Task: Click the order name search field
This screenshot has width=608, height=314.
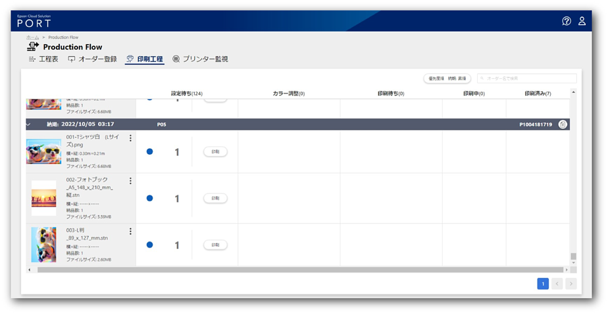Action: 526,78
